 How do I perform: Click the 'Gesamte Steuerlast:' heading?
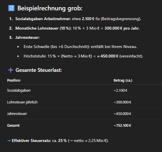39,70
